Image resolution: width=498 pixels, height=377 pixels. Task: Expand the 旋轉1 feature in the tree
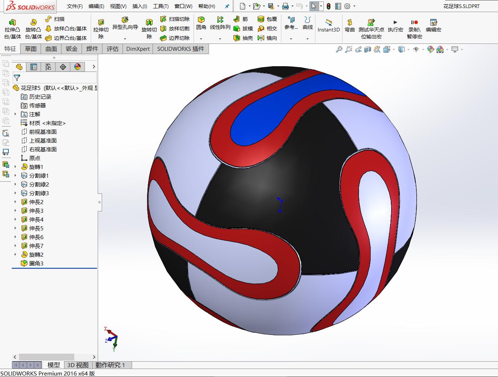coord(15,167)
